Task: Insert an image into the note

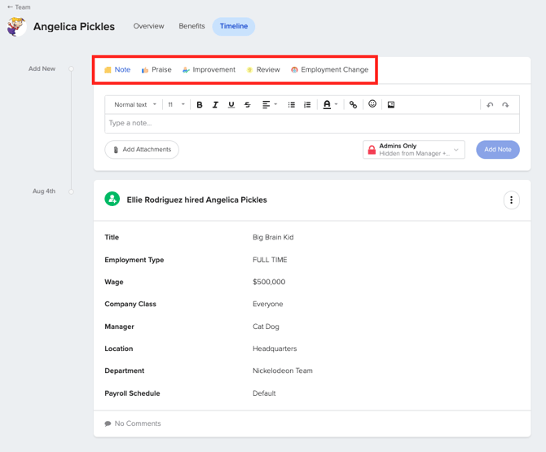Action: pyautogui.click(x=391, y=105)
